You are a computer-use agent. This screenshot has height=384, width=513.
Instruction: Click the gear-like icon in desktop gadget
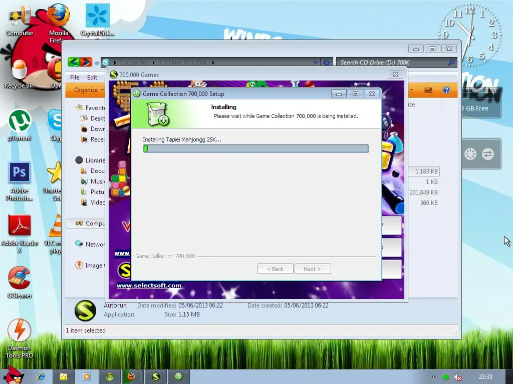[x=470, y=154]
